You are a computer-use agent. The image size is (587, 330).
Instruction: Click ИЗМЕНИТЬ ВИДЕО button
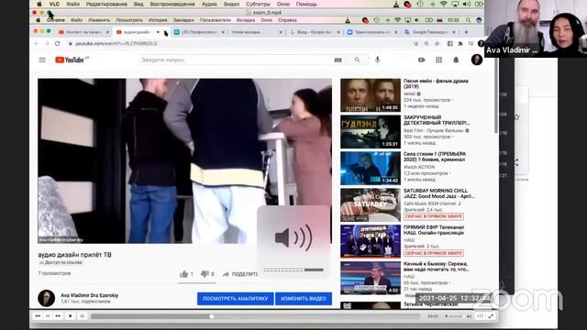pyautogui.click(x=304, y=299)
